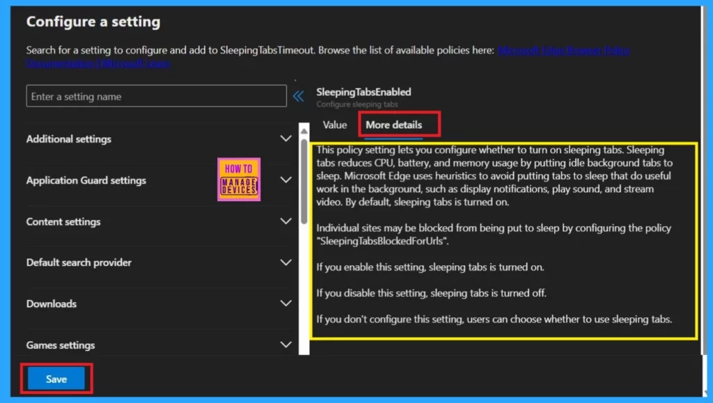Screen dimensions: 713x403
Task: Click scrollbar up arrow in settings list
Action: click(x=304, y=132)
